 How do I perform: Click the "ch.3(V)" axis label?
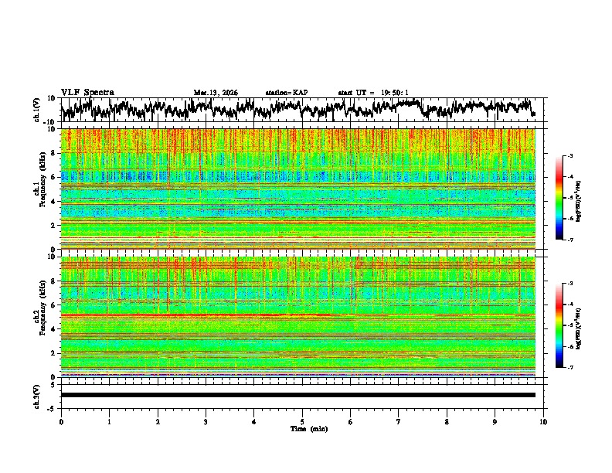click(x=37, y=396)
